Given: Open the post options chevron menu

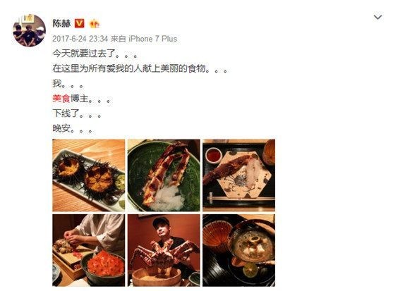Looking at the screenshot, I should click(x=377, y=18).
